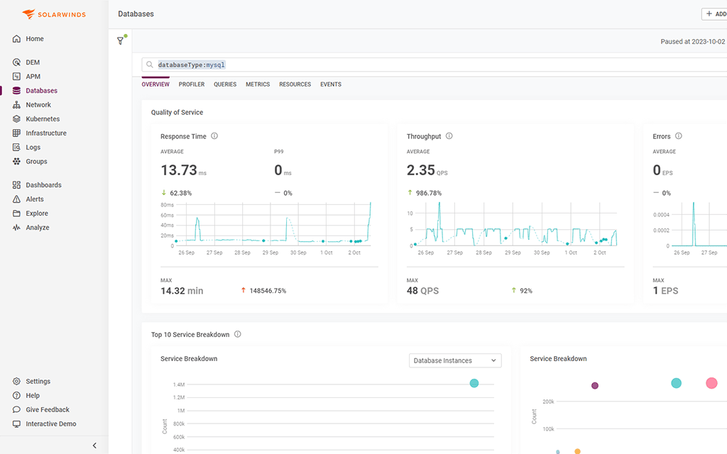Click the SolarWinds logo
The image size is (727, 454).
(53, 13)
